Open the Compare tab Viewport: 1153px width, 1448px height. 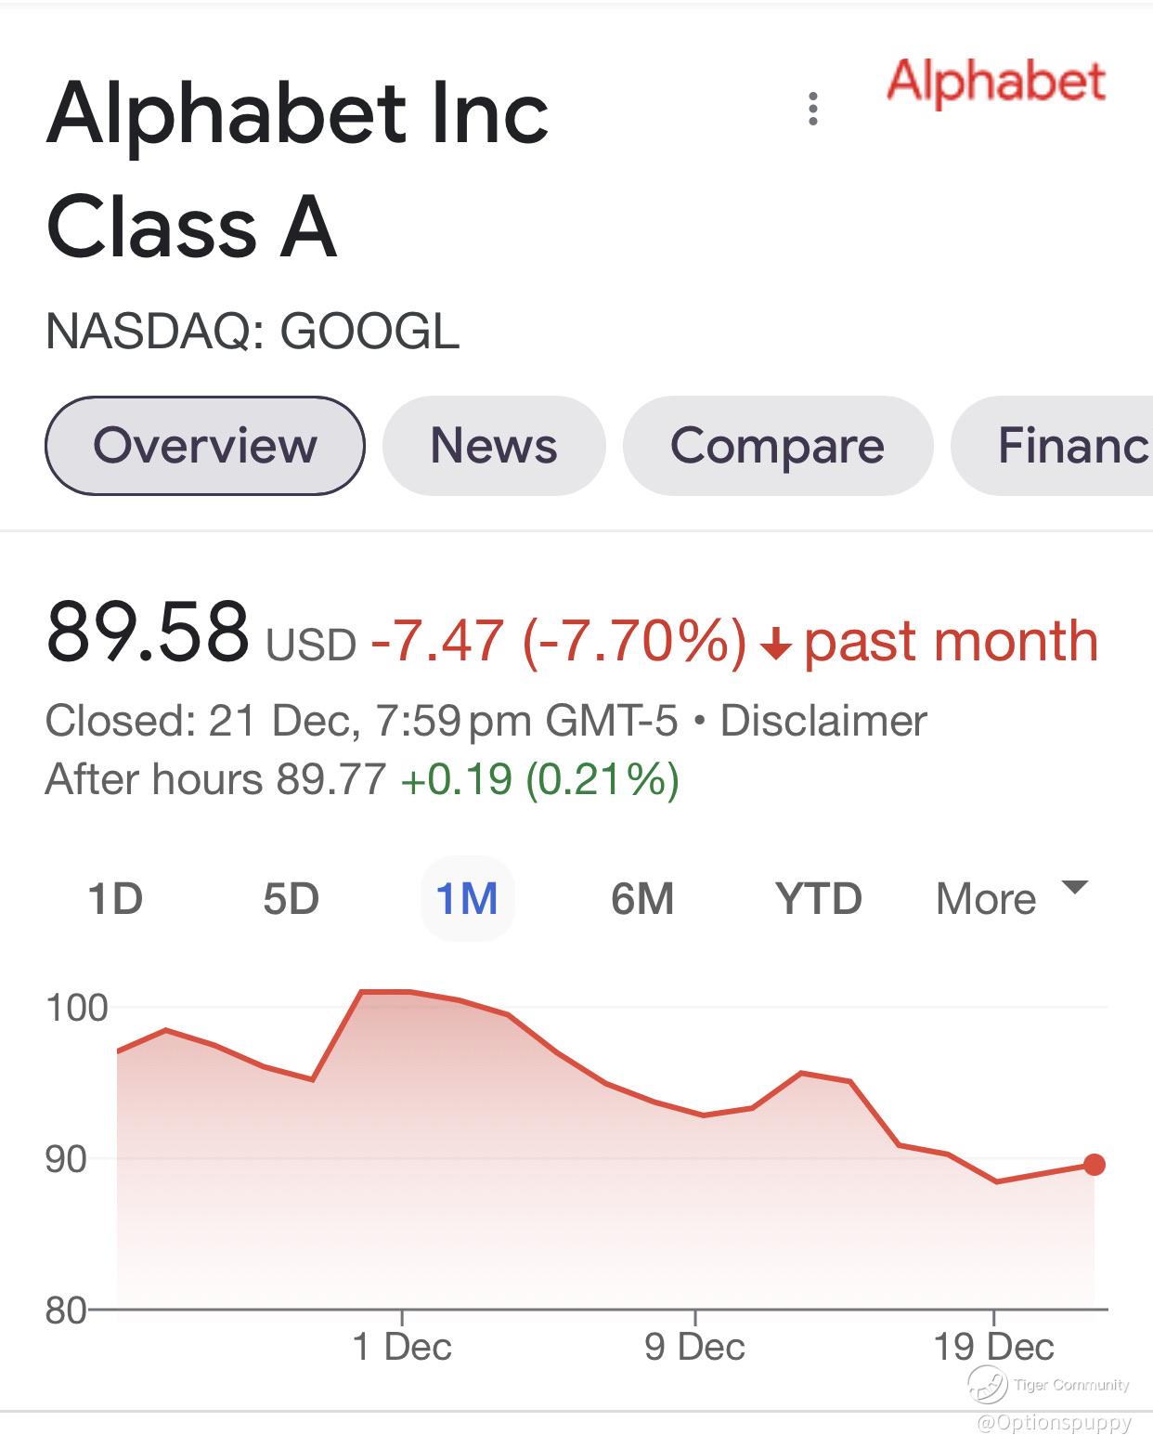[x=777, y=445]
